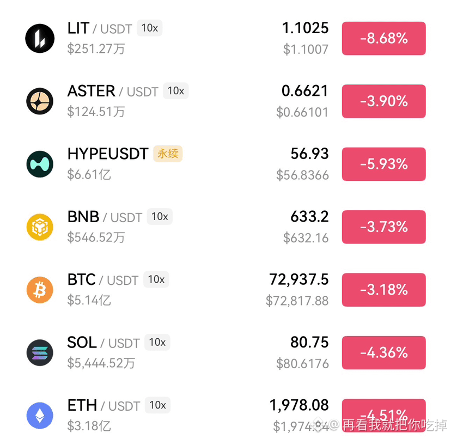Toggle the BTC -3.18% change display
The image size is (451, 439).
(x=383, y=290)
